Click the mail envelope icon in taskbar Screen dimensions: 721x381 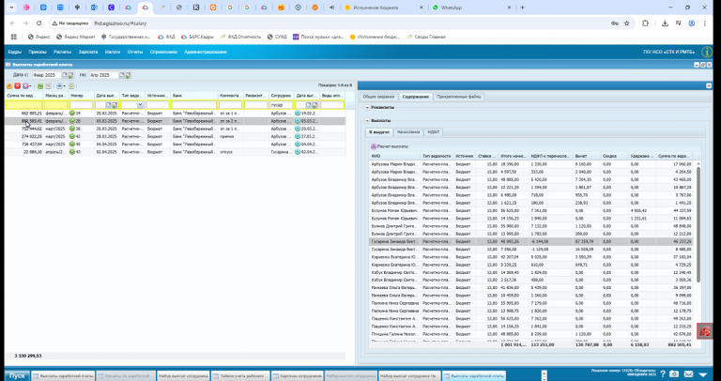[x=688, y=374]
